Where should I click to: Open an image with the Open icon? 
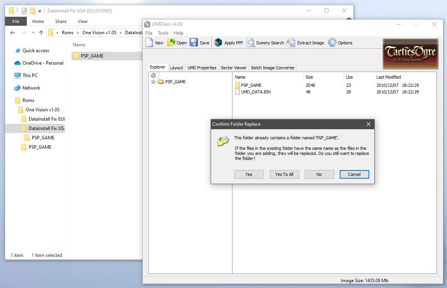(x=171, y=43)
